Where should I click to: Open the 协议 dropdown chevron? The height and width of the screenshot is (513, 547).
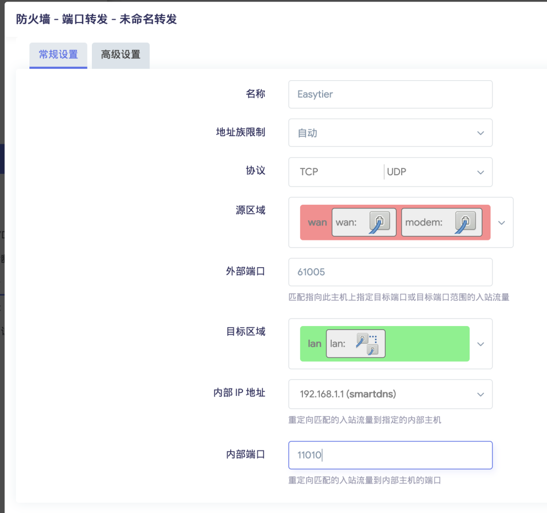(480, 172)
